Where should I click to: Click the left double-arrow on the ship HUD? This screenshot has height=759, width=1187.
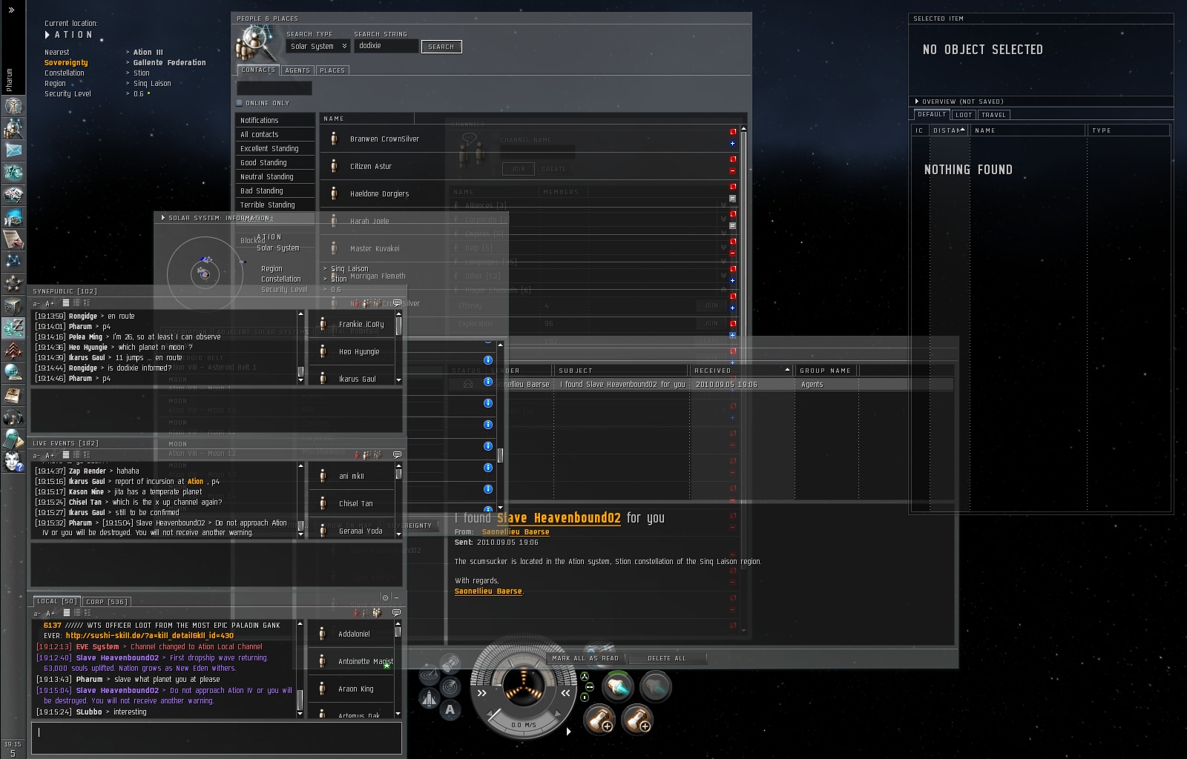pos(482,693)
